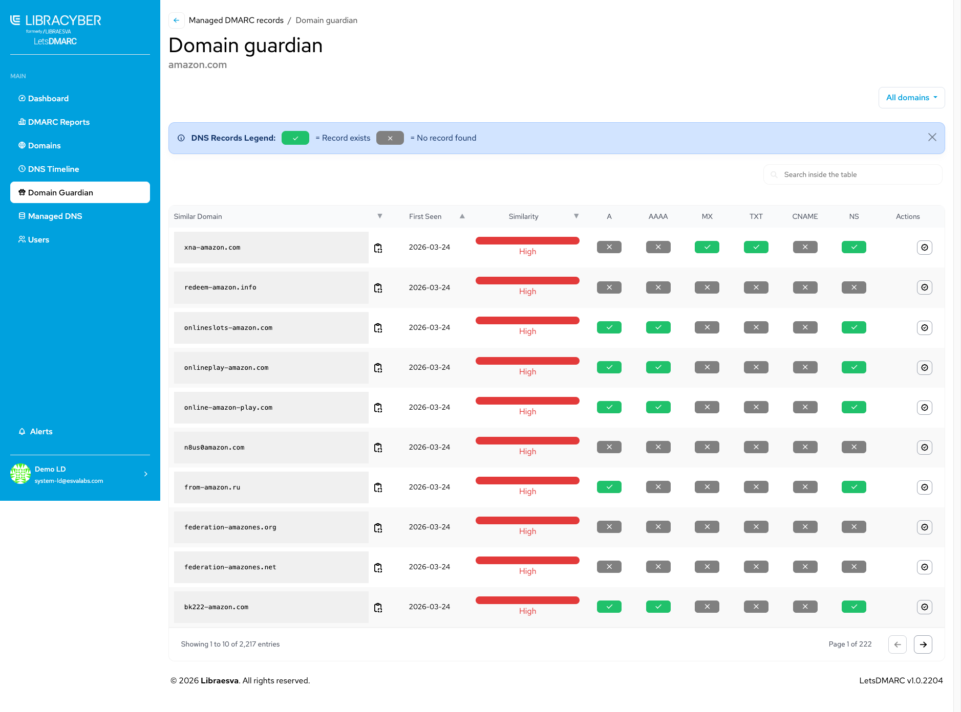Click the A record badge for onlineslots-amazon.com
This screenshot has height=712, width=961.
coord(609,327)
